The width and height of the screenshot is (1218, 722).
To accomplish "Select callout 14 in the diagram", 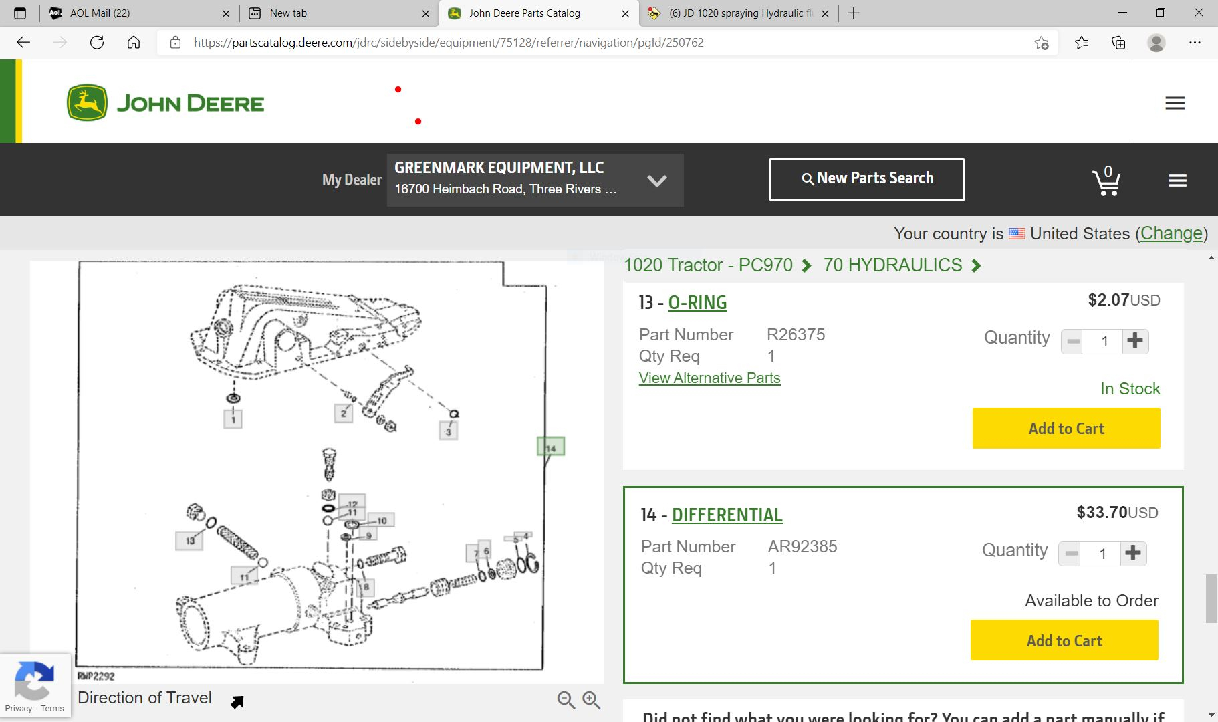I will [551, 447].
